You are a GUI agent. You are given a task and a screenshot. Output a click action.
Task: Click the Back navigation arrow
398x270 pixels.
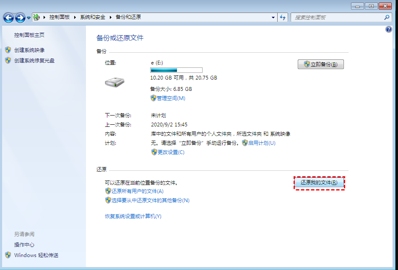[x=8, y=18]
